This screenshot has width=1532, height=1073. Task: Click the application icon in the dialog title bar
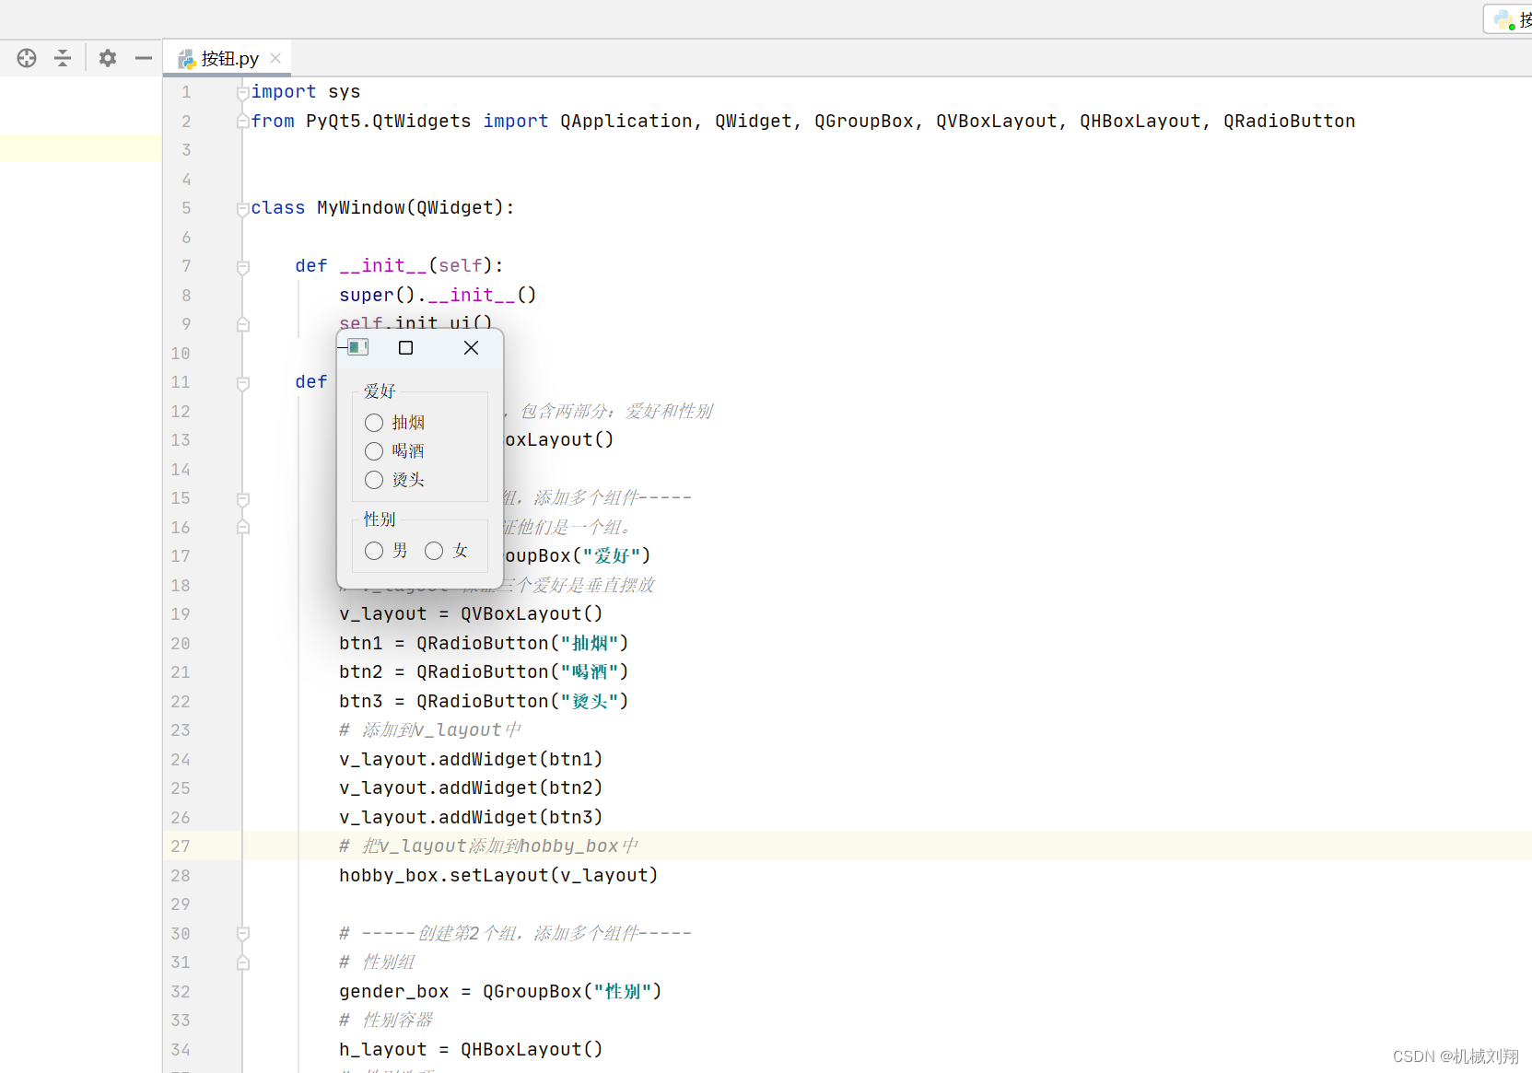click(357, 347)
